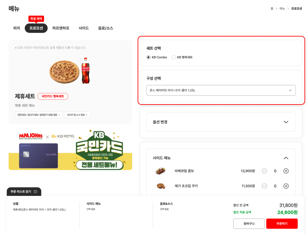308x235 pixels.
Task: Select the KB Combo radio button
Action: click(148, 57)
